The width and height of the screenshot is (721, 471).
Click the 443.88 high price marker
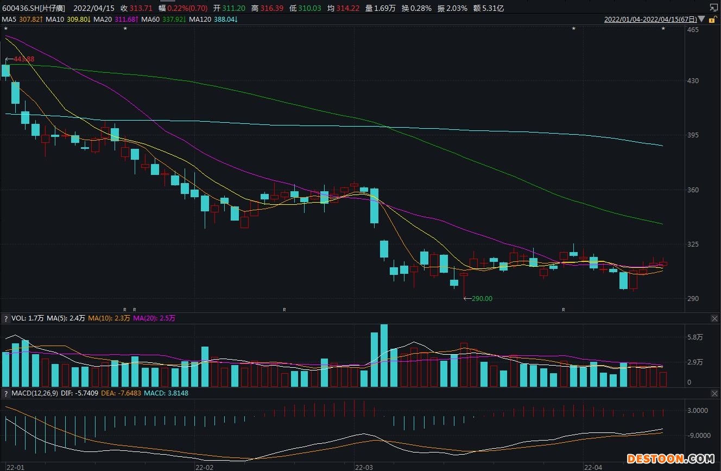tap(24, 59)
